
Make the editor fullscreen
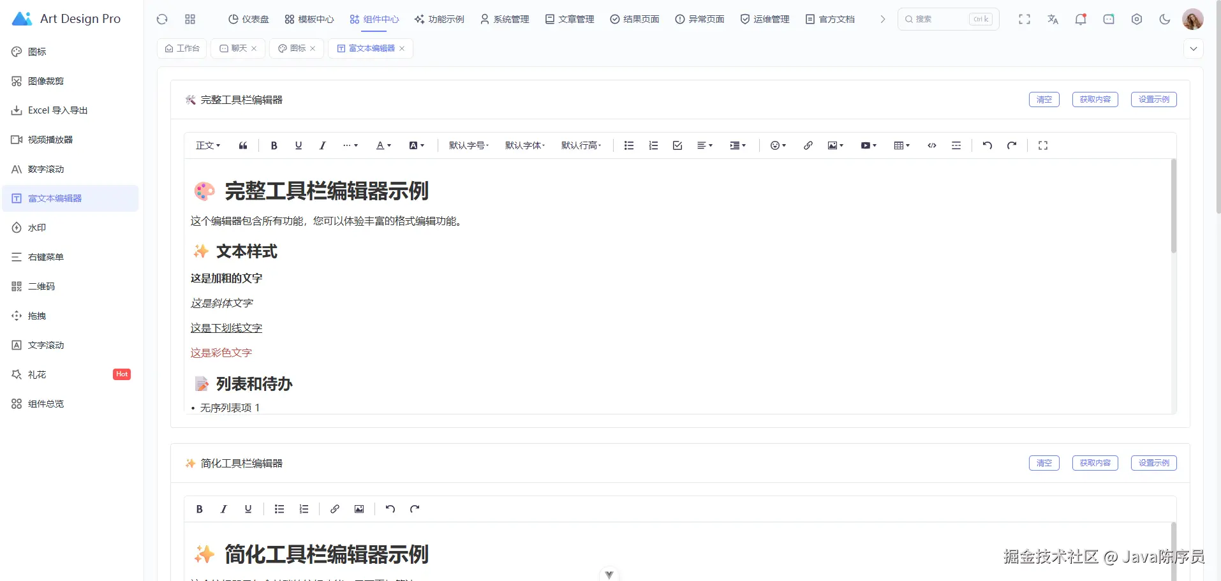coord(1042,145)
